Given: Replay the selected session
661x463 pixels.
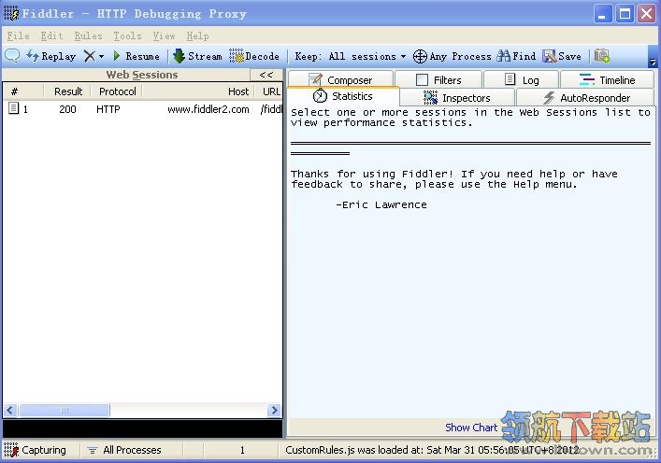Looking at the screenshot, I should tap(51, 56).
